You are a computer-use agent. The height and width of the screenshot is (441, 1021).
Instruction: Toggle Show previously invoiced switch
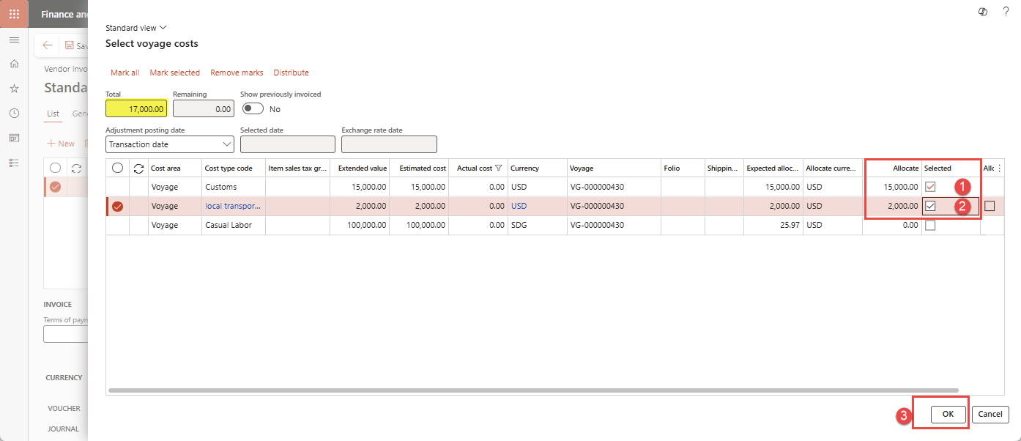point(253,108)
